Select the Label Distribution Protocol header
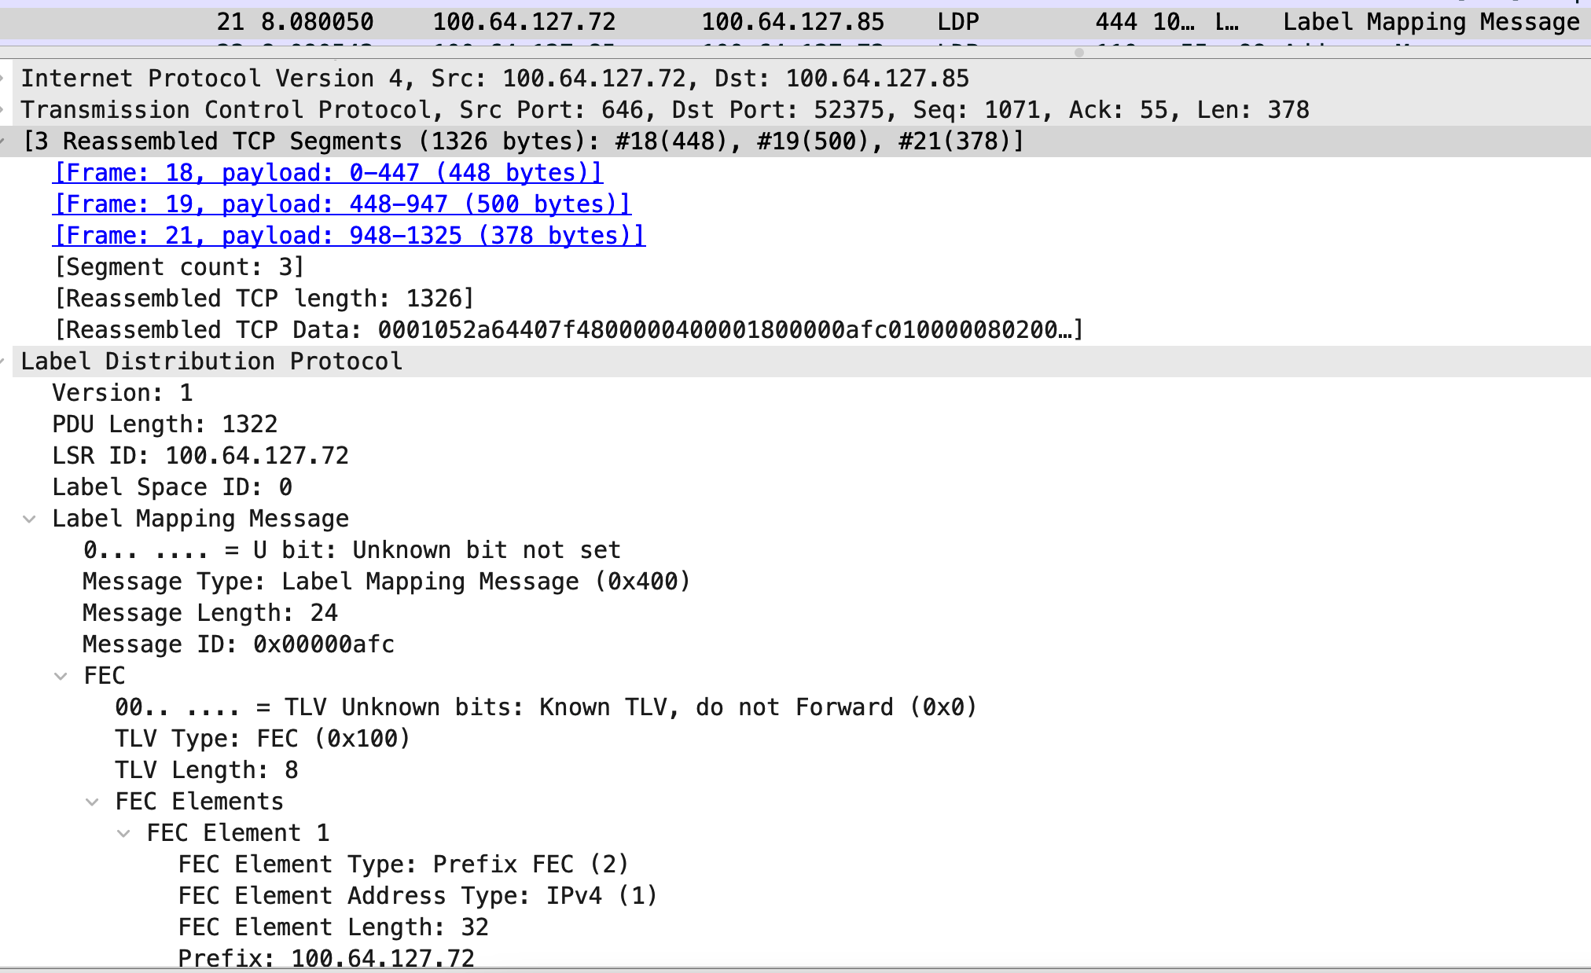Screen dimensions: 1591x973 click(x=795, y=362)
